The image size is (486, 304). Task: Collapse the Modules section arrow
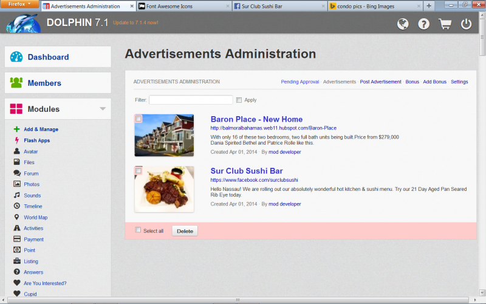pos(103,109)
